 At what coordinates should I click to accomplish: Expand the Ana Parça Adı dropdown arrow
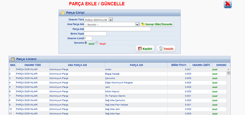[137, 24]
